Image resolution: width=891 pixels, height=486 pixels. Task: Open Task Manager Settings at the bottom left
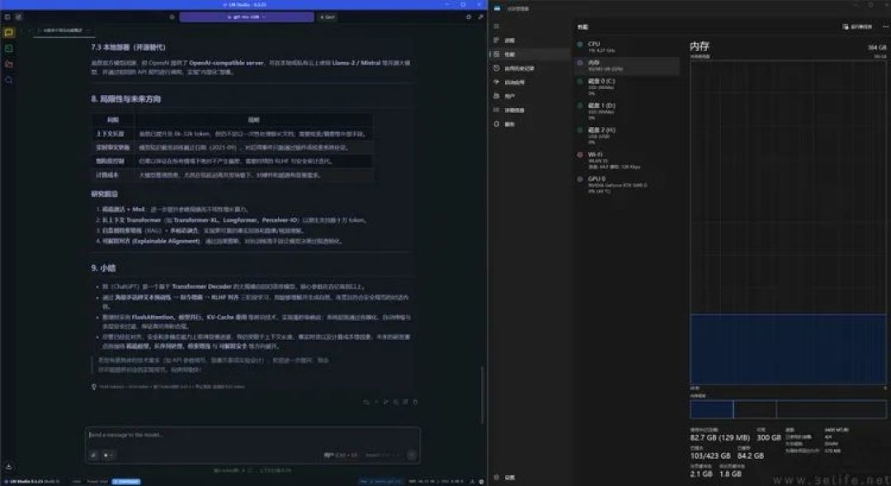pos(505,478)
